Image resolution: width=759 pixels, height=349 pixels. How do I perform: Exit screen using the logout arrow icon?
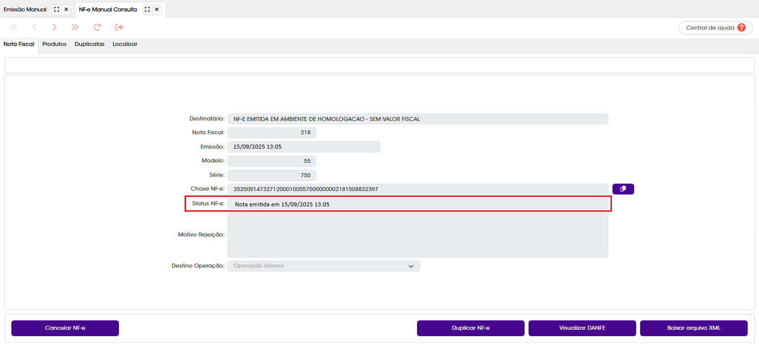119,27
